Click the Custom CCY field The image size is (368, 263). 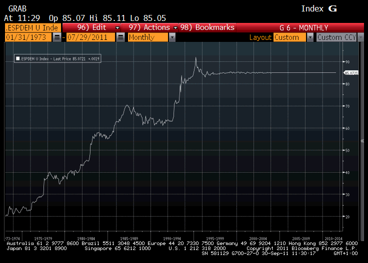[337, 37]
